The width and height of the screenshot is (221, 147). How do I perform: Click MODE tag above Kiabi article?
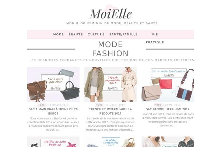(x=41, y=105)
